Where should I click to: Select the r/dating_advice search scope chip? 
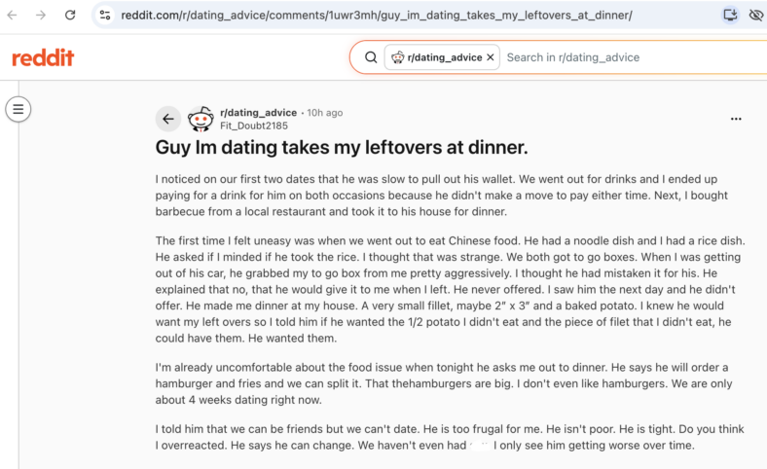coord(437,57)
